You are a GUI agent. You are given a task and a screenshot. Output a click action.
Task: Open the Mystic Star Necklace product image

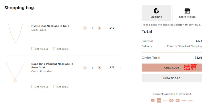coord(15,34)
